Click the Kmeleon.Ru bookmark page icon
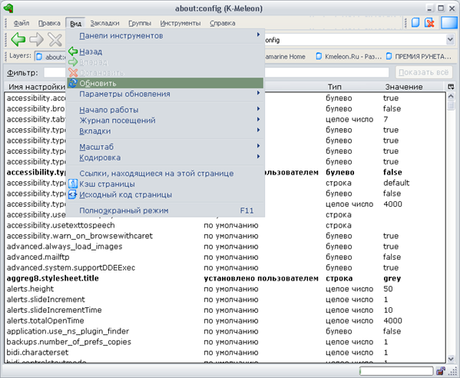The image size is (460, 378). coord(319,56)
